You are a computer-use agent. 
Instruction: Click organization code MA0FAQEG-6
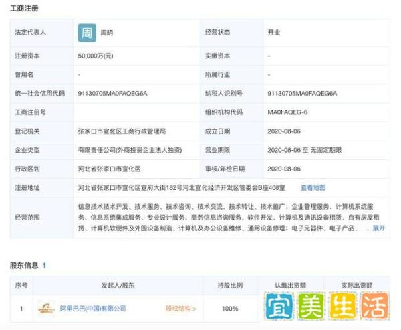287,112
